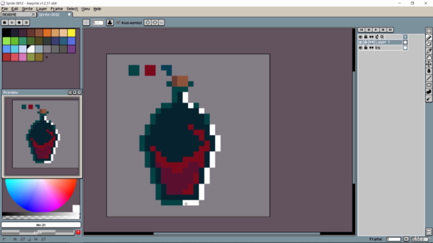433x243 pixels.
Task: Select the Move tool
Action: (x=428, y=65)
